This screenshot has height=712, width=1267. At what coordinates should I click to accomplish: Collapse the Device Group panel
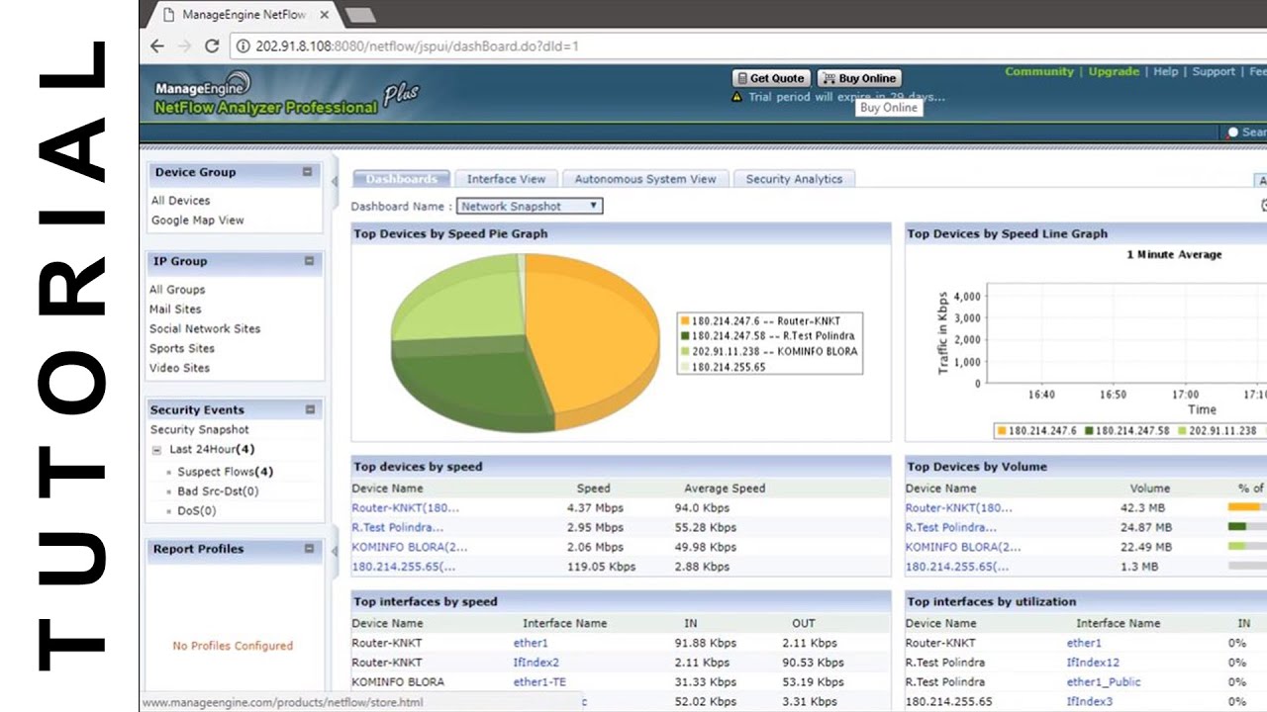coord(307,172)
